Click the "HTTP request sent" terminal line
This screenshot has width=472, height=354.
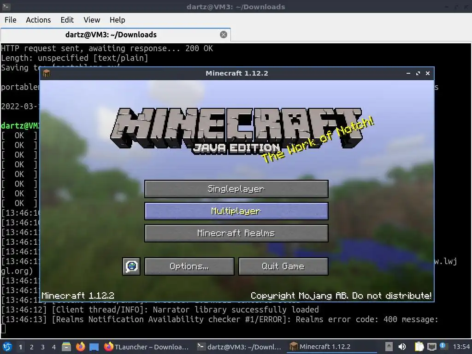coord(107,48)
